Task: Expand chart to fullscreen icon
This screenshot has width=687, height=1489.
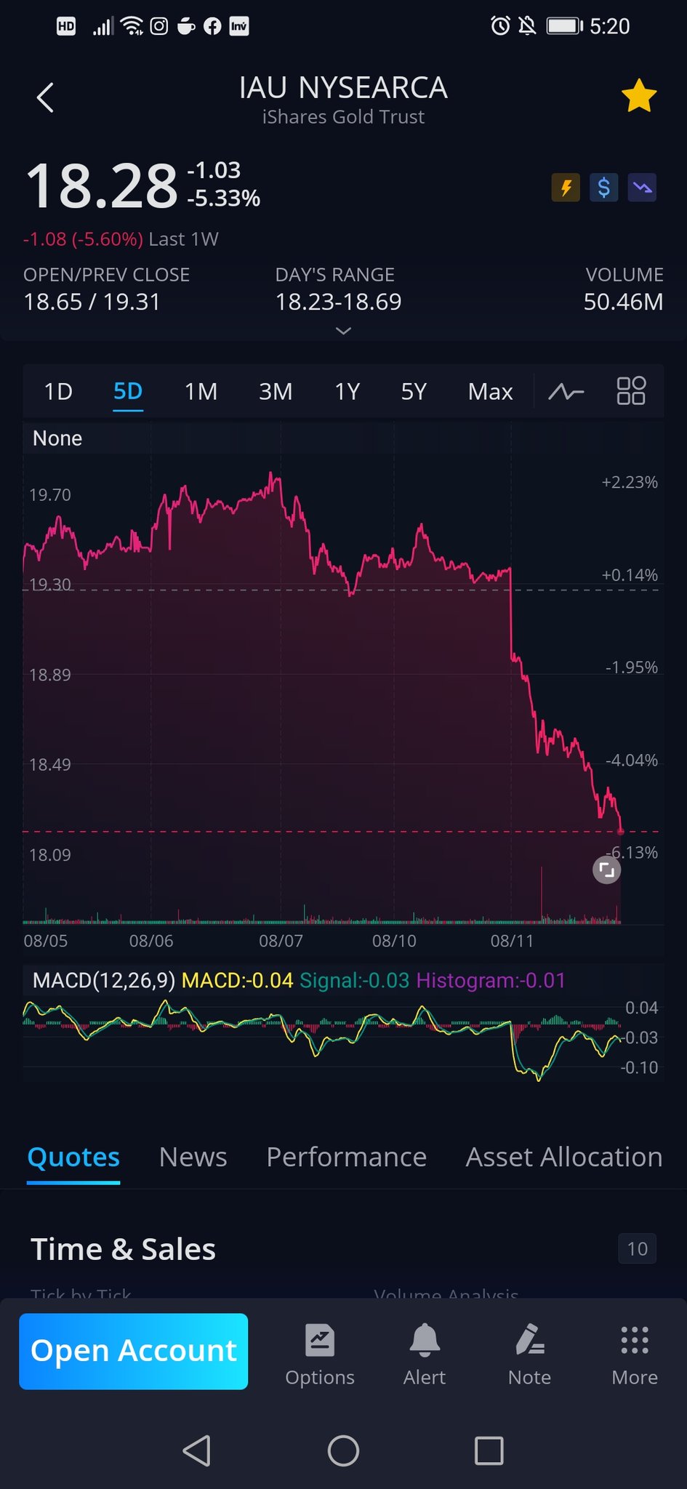Action: point(606,870)
